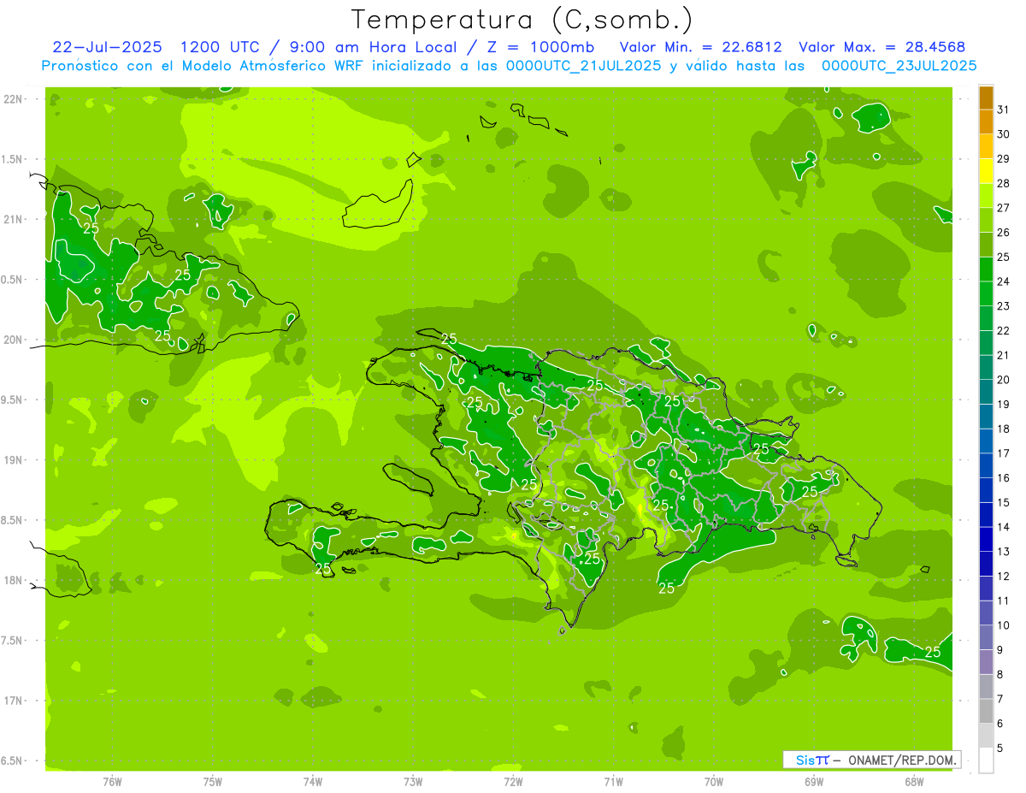Click the '18N' latitude axis label
This screenshot has height=793, width=1026.
pyautogui.click(x=12, y=580)
